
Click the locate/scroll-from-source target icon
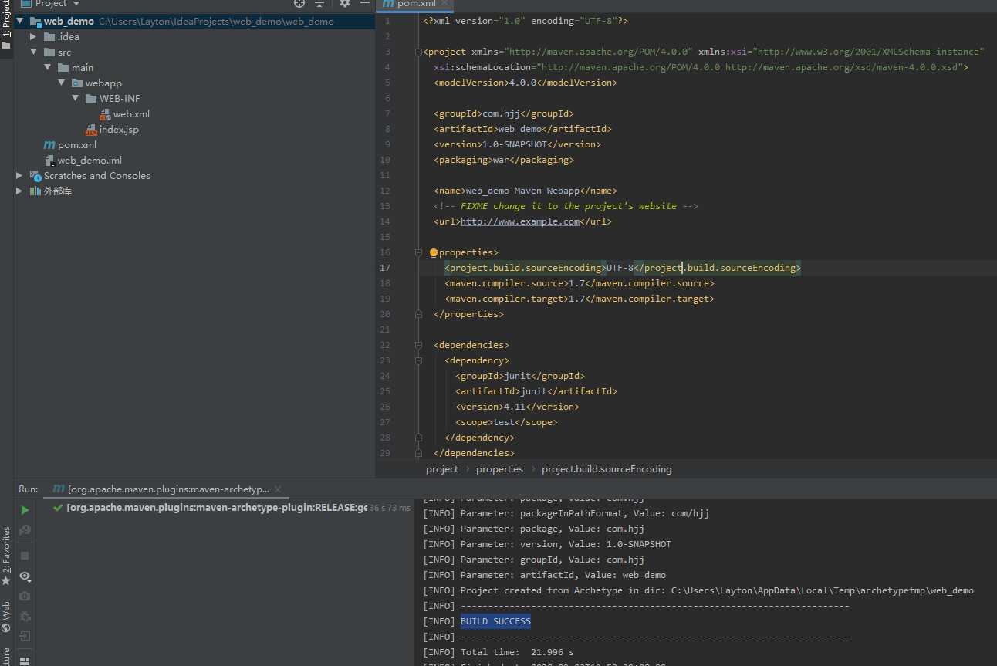coord(299,3)
